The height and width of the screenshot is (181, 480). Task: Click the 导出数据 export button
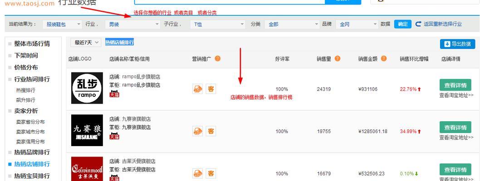point(458,44)
